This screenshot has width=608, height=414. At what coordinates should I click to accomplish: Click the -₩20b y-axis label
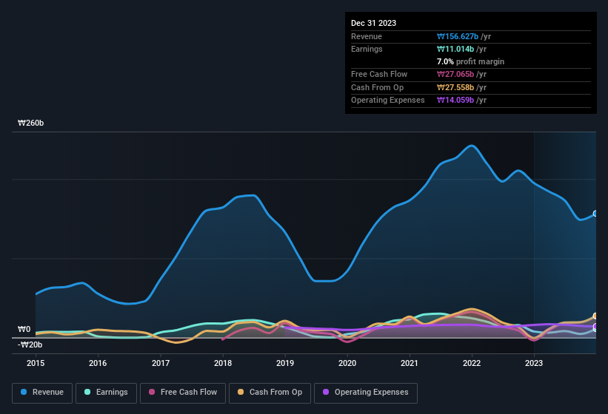(x=30, y=345)
